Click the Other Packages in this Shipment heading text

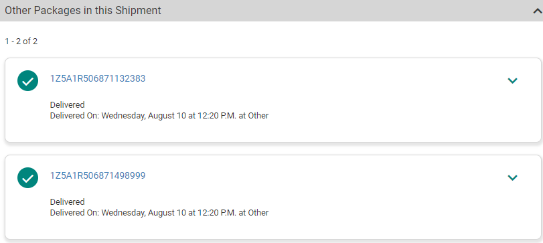[83, 11]
